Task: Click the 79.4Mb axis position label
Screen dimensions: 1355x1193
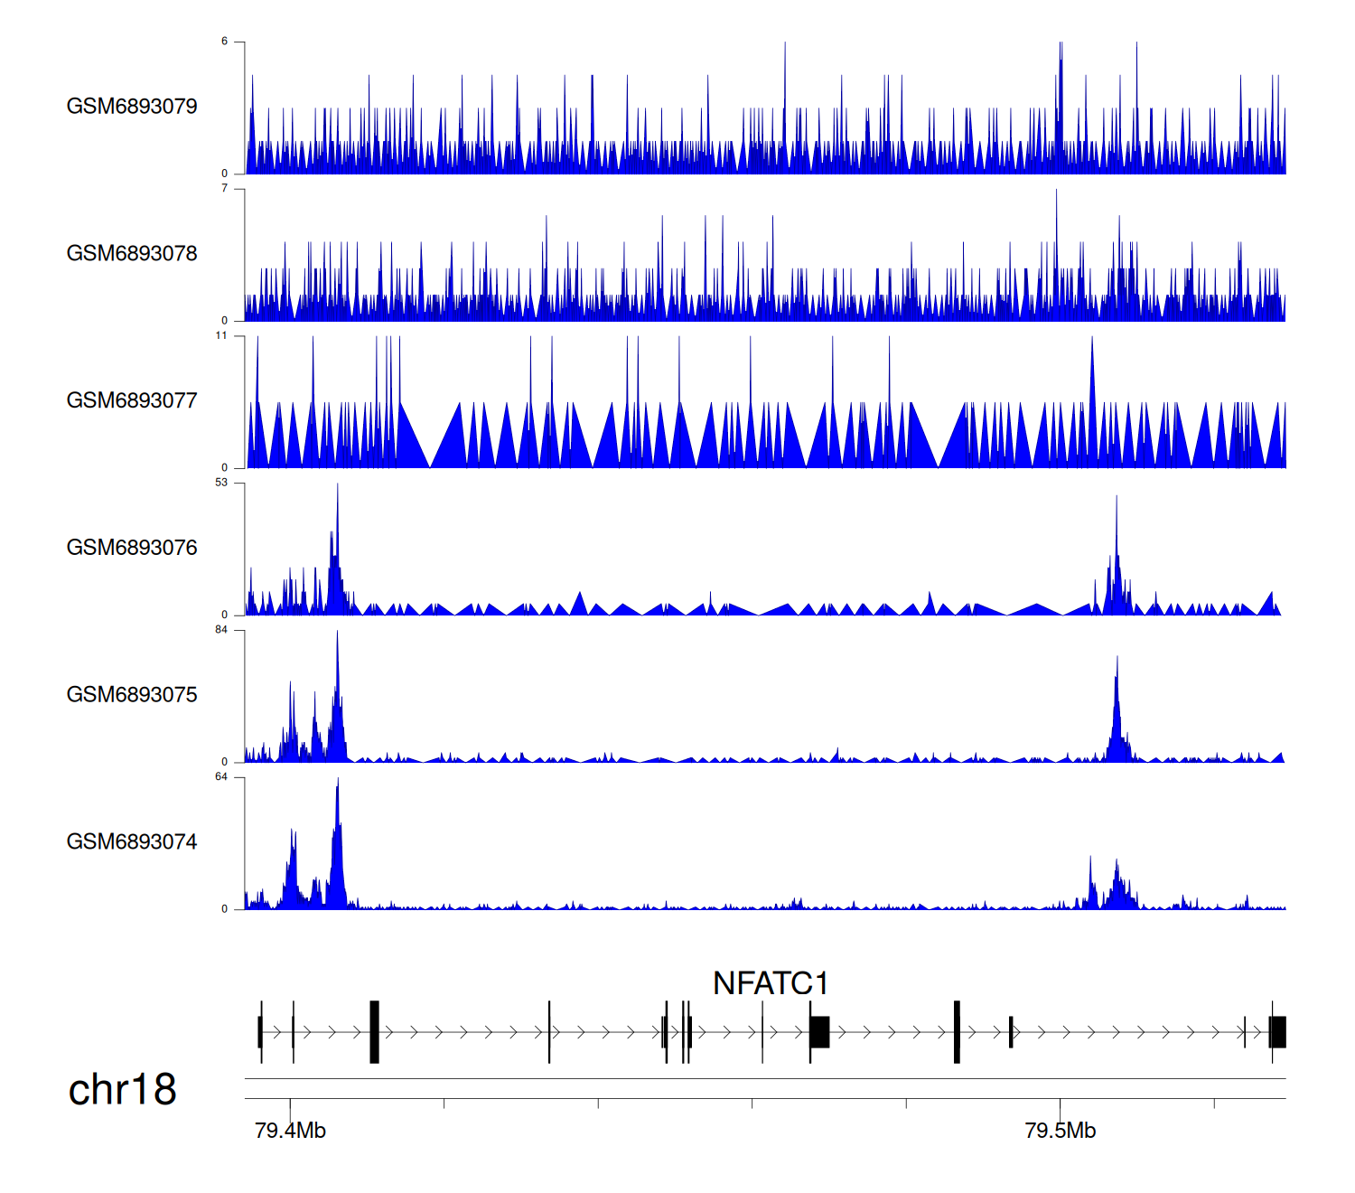Action: click(290, 1131)
